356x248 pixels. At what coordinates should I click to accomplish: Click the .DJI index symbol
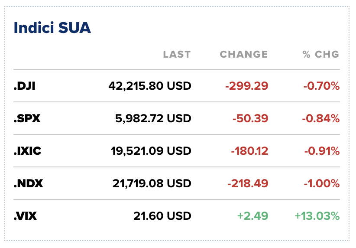click(25, 86)
